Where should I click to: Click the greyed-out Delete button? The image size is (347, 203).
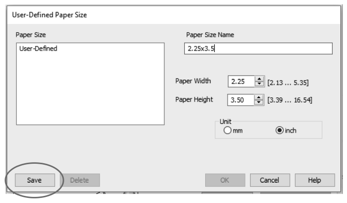tap(80, 180)
